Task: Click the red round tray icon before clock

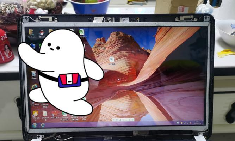Action: coord(191,123)
